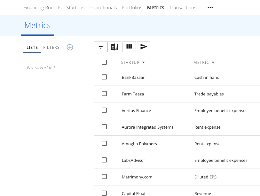Tick the Matrimony.com row checkbox

coord(104,177)
